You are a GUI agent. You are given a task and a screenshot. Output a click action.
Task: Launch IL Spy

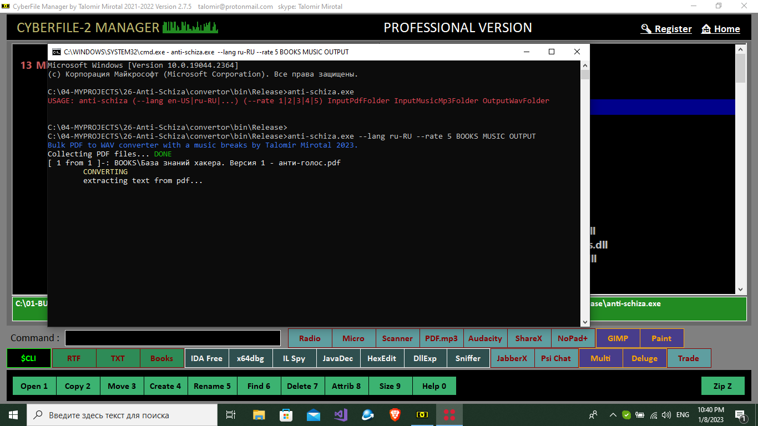click(x=294, y=358)
